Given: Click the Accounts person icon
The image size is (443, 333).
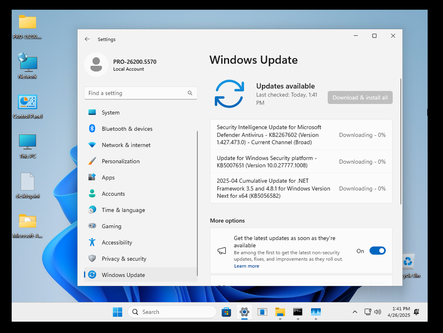Looking at the screenshot, I should tap(92, 194).
